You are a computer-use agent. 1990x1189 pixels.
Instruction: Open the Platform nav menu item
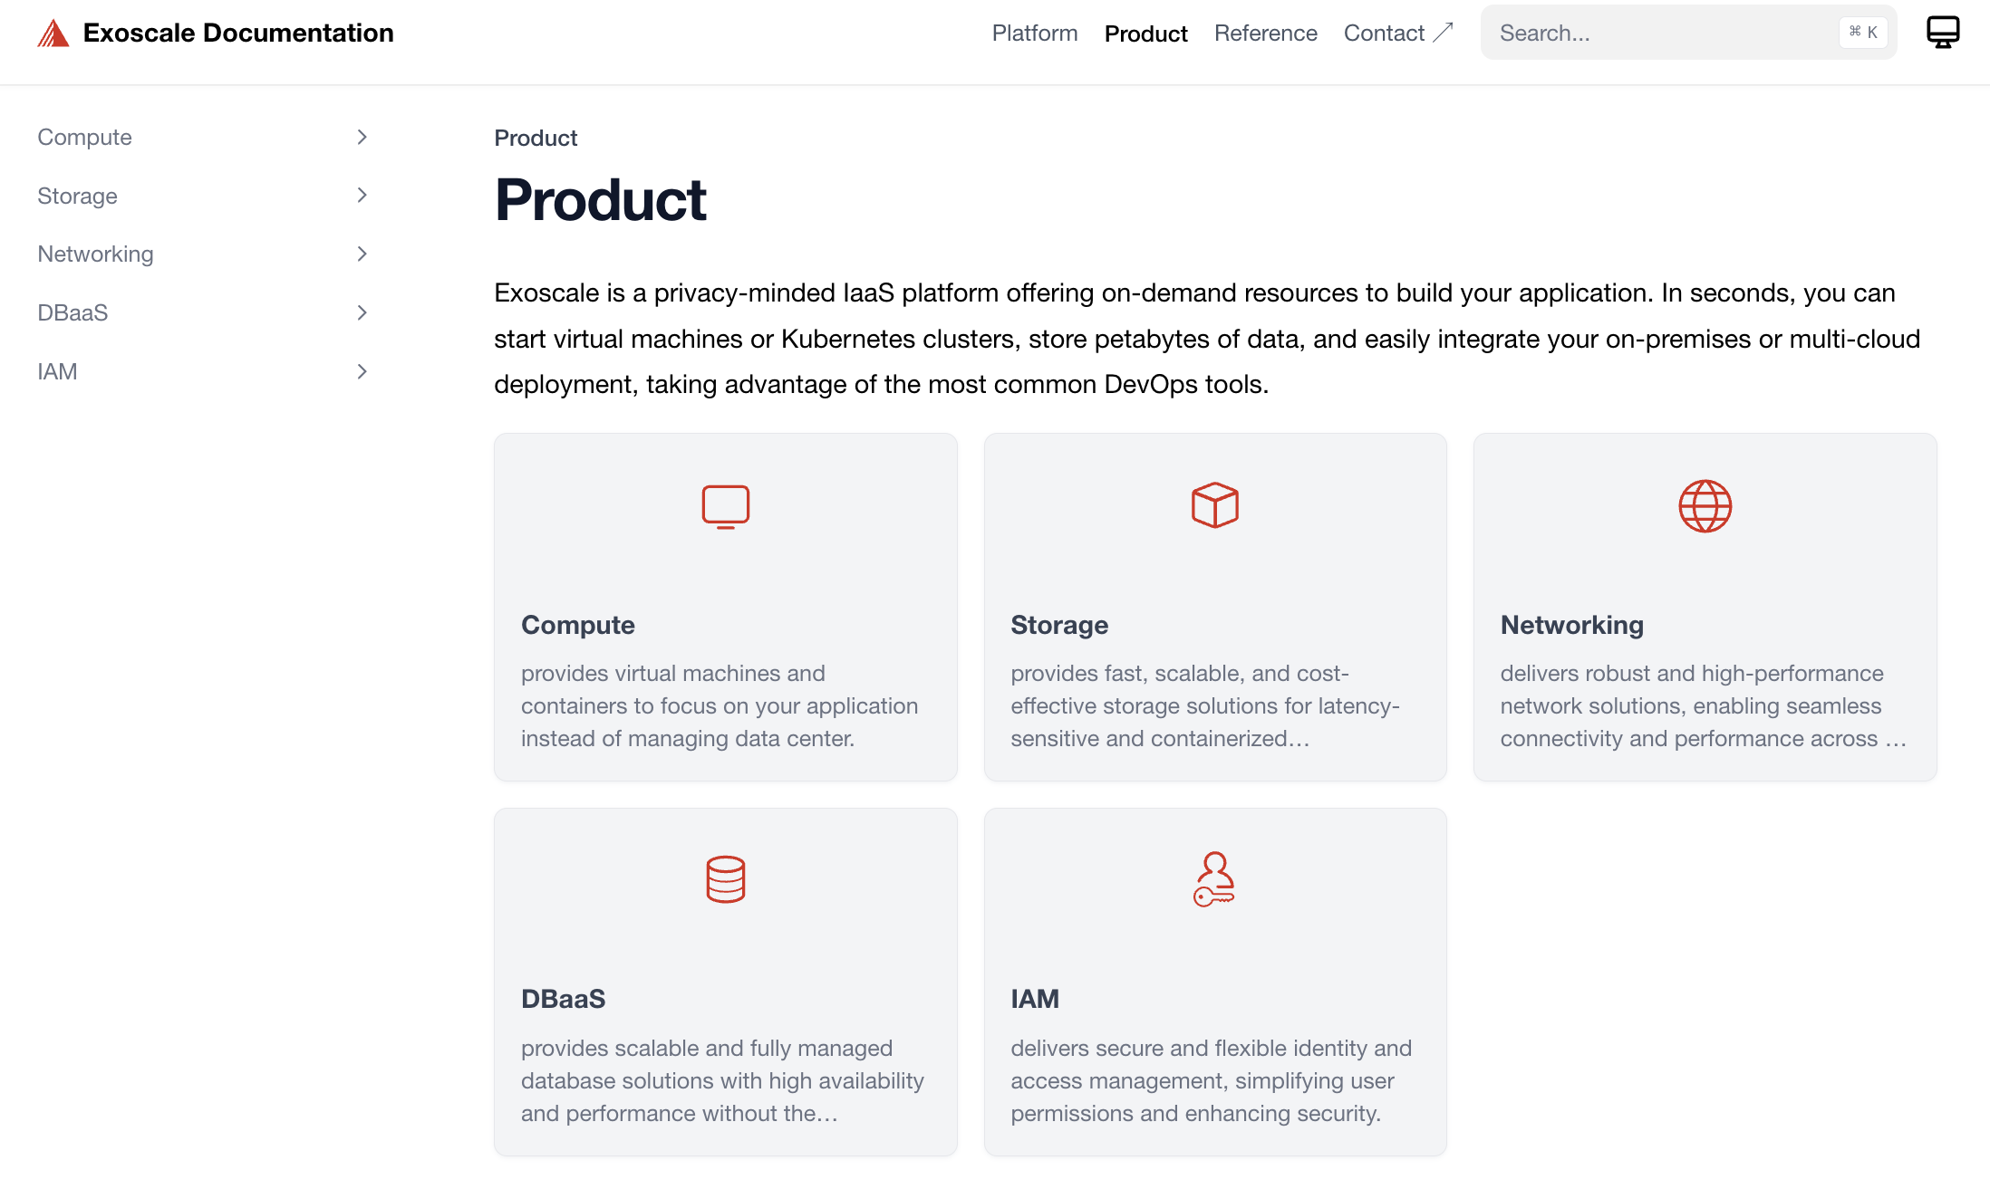click(x=1034, y=34)
